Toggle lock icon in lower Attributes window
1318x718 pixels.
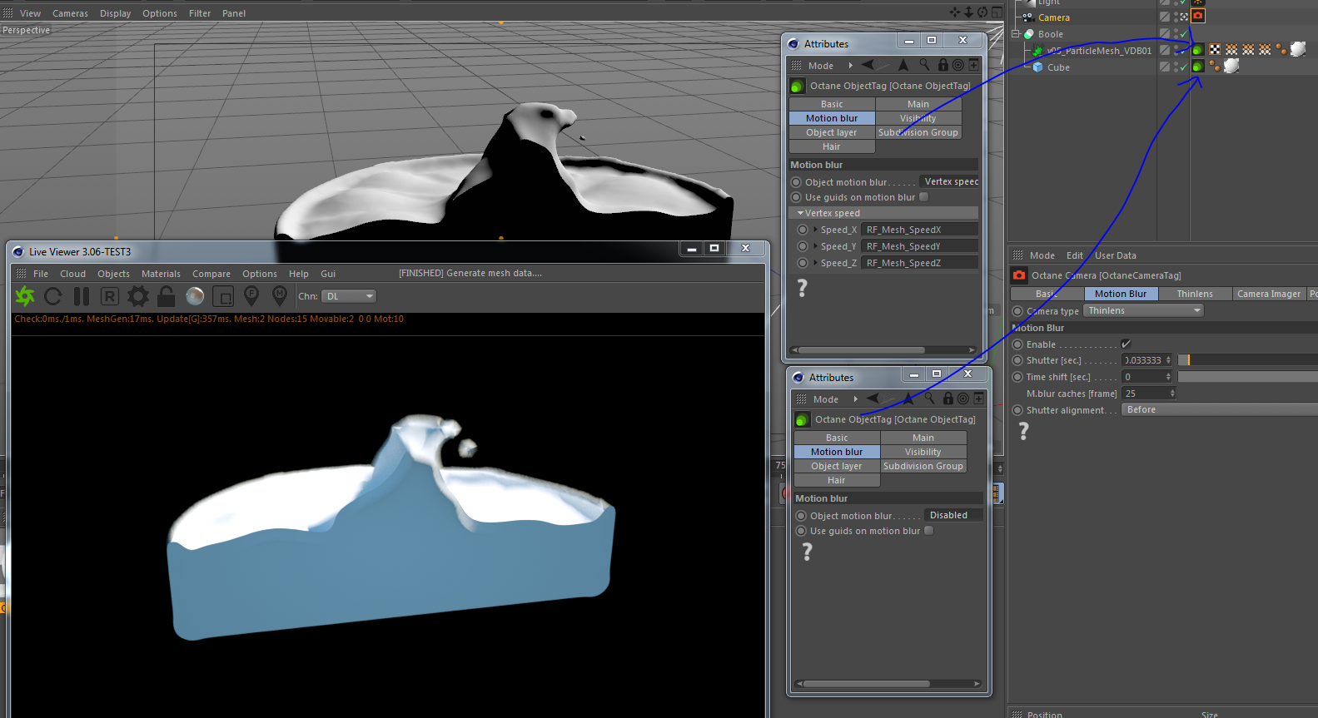(948, 399)
